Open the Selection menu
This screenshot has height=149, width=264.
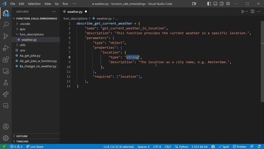(34, 4)
